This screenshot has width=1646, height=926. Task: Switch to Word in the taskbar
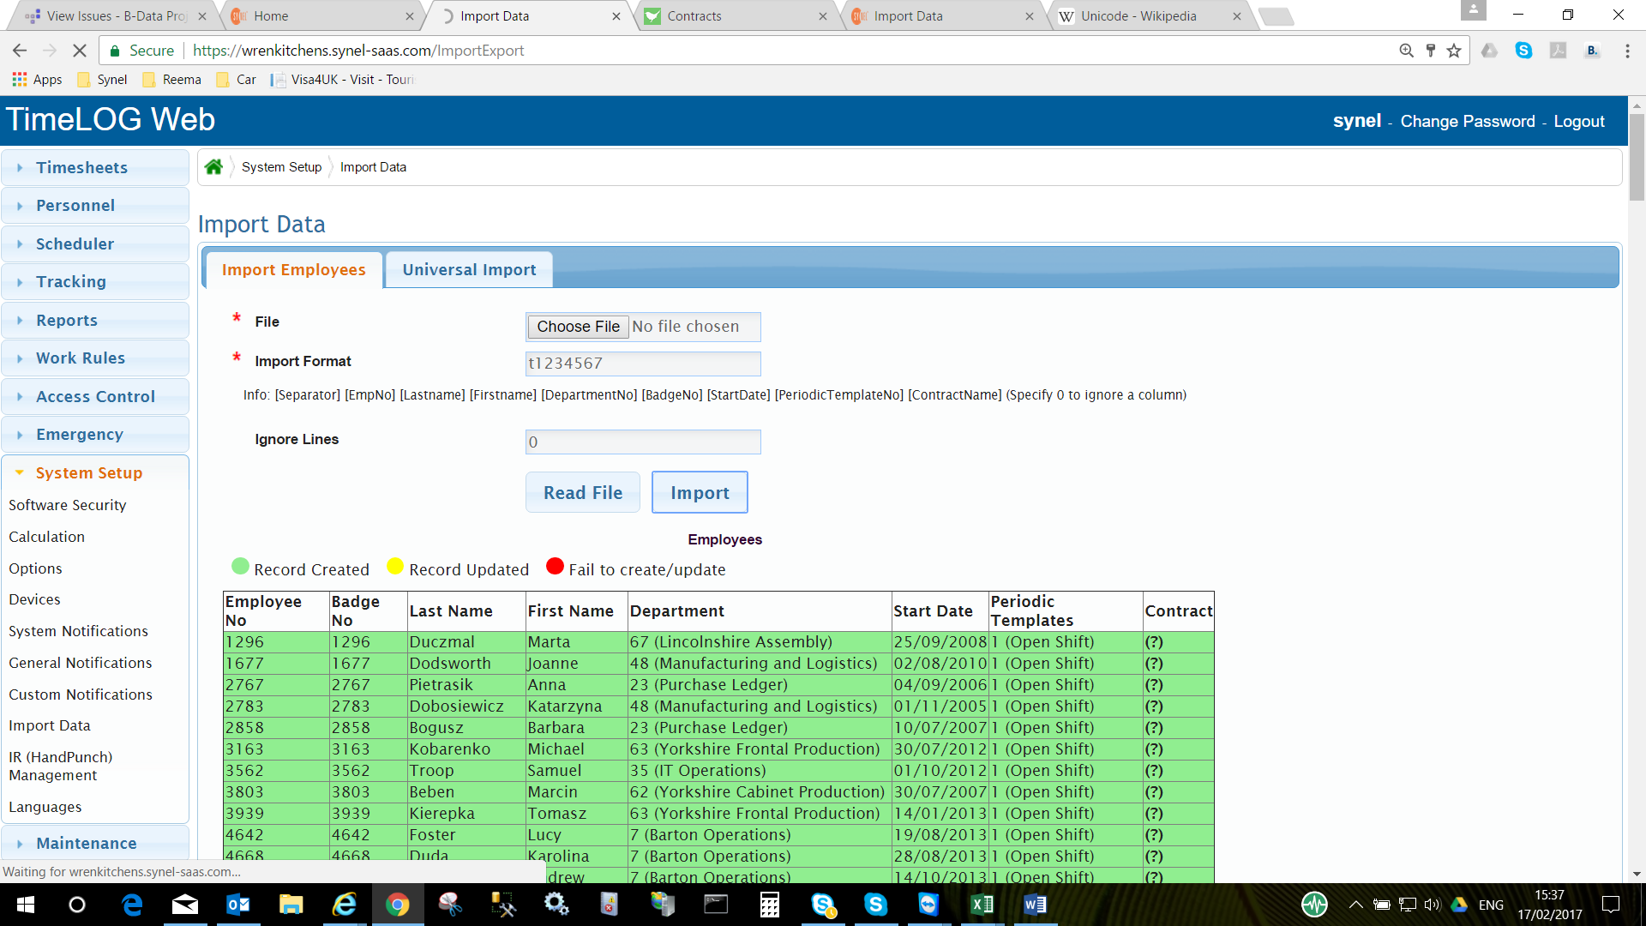point(1035,905)
